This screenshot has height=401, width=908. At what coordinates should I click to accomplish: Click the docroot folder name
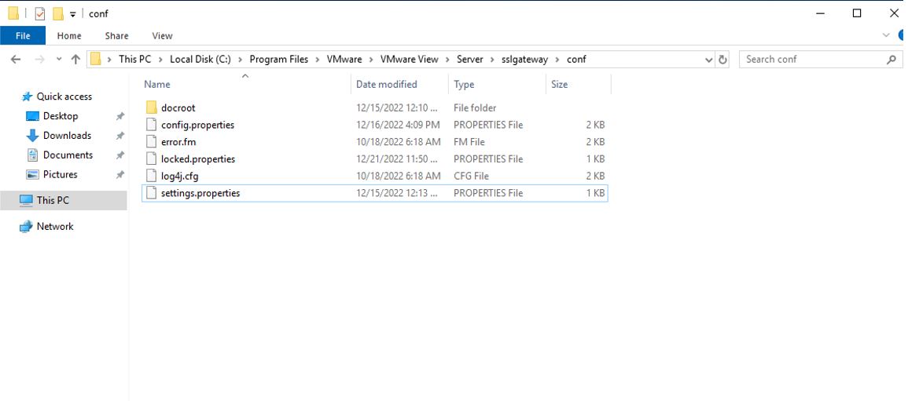[x=178, y=108]
